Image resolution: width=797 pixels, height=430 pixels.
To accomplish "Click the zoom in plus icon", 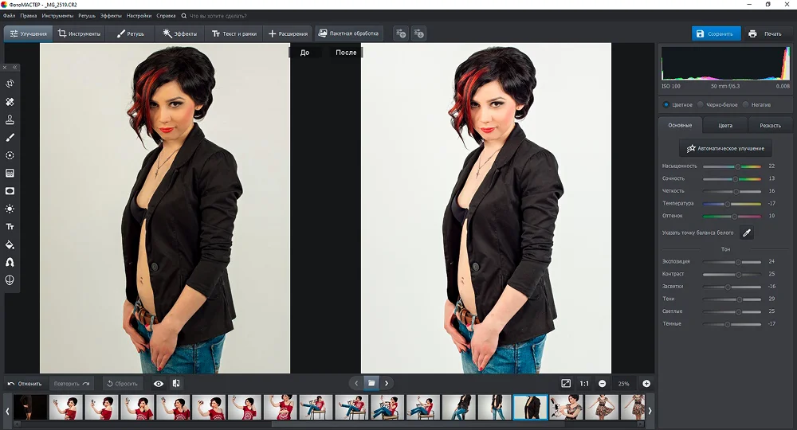I will point(646,384).
